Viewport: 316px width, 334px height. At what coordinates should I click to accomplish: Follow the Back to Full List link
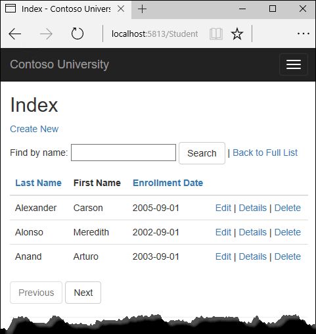click(x=265, y=153)
